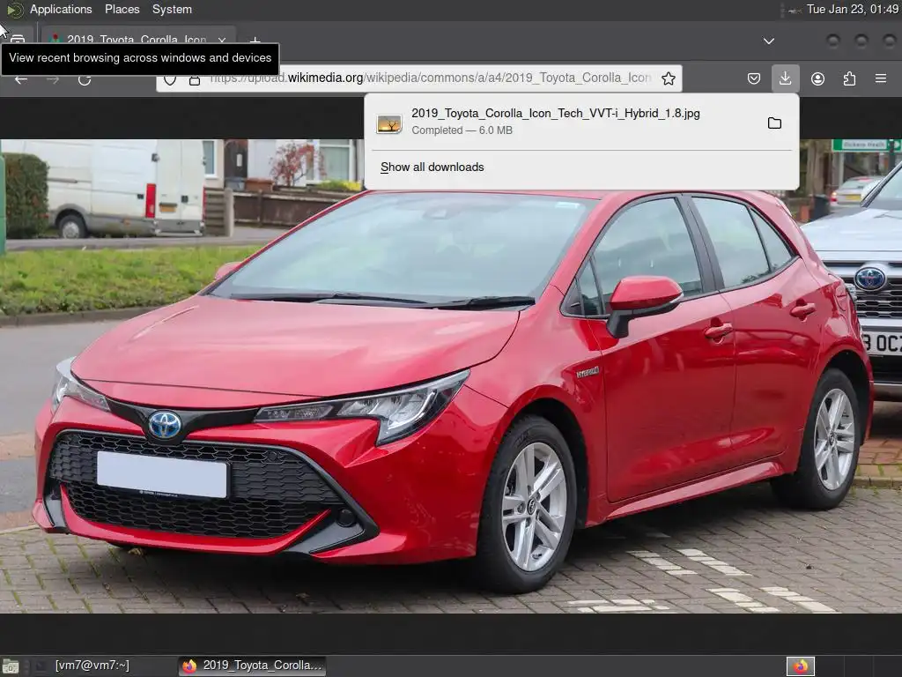Save page to Pocket

pyautogui.click(x=754, y=78)
